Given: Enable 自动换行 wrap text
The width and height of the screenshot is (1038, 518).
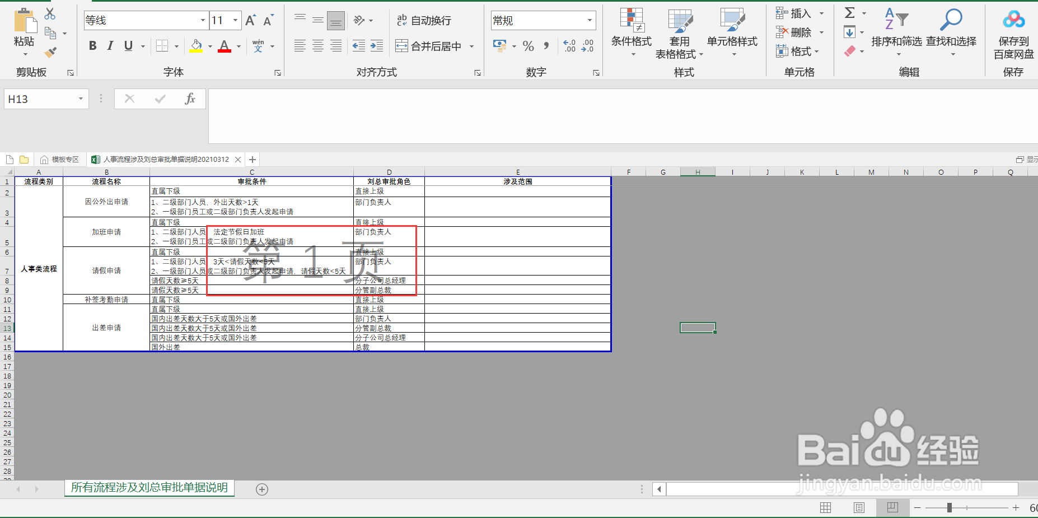Looking at the screenshot, I should click(x=424, y=21).
